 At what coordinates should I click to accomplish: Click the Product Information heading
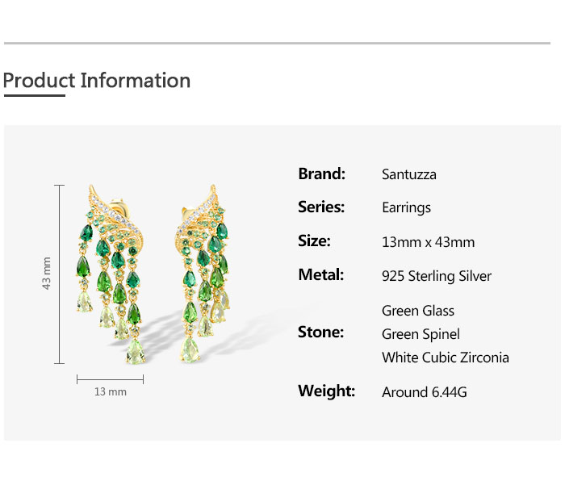click(97, 81)
